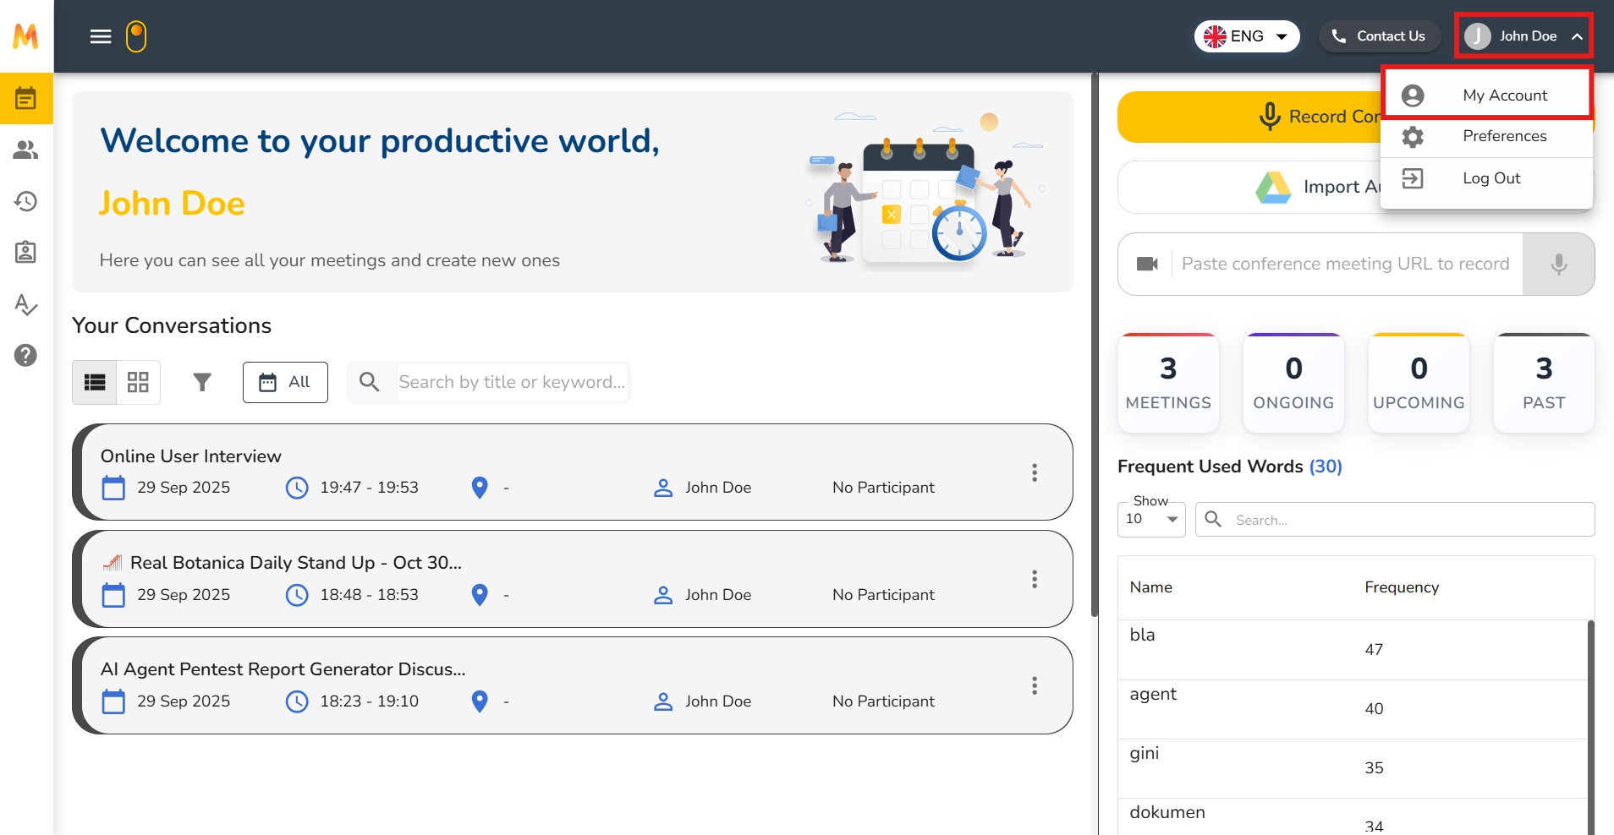Viewport: 1614px width, 835px height.
Task: Open the Show 10 rows dropdown
Action: 1151,519
